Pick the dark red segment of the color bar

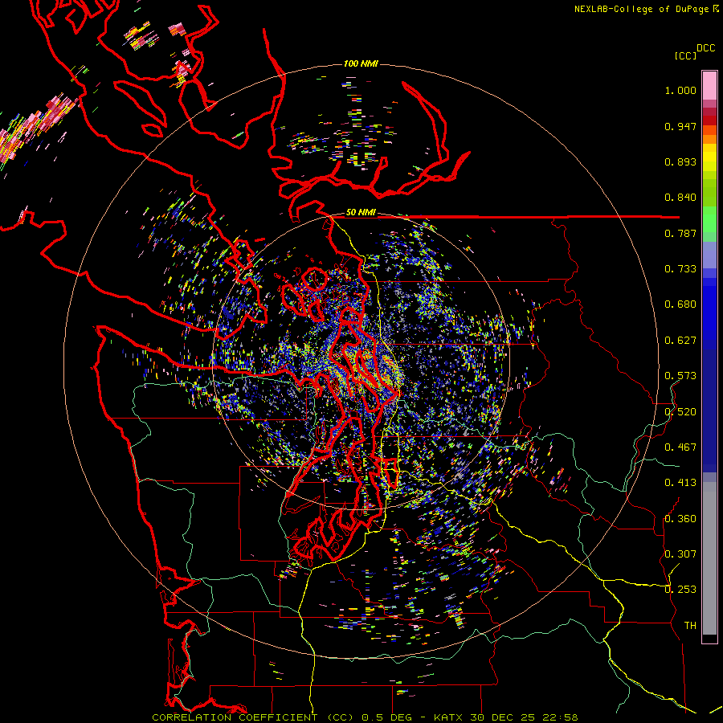coord(709,120)
